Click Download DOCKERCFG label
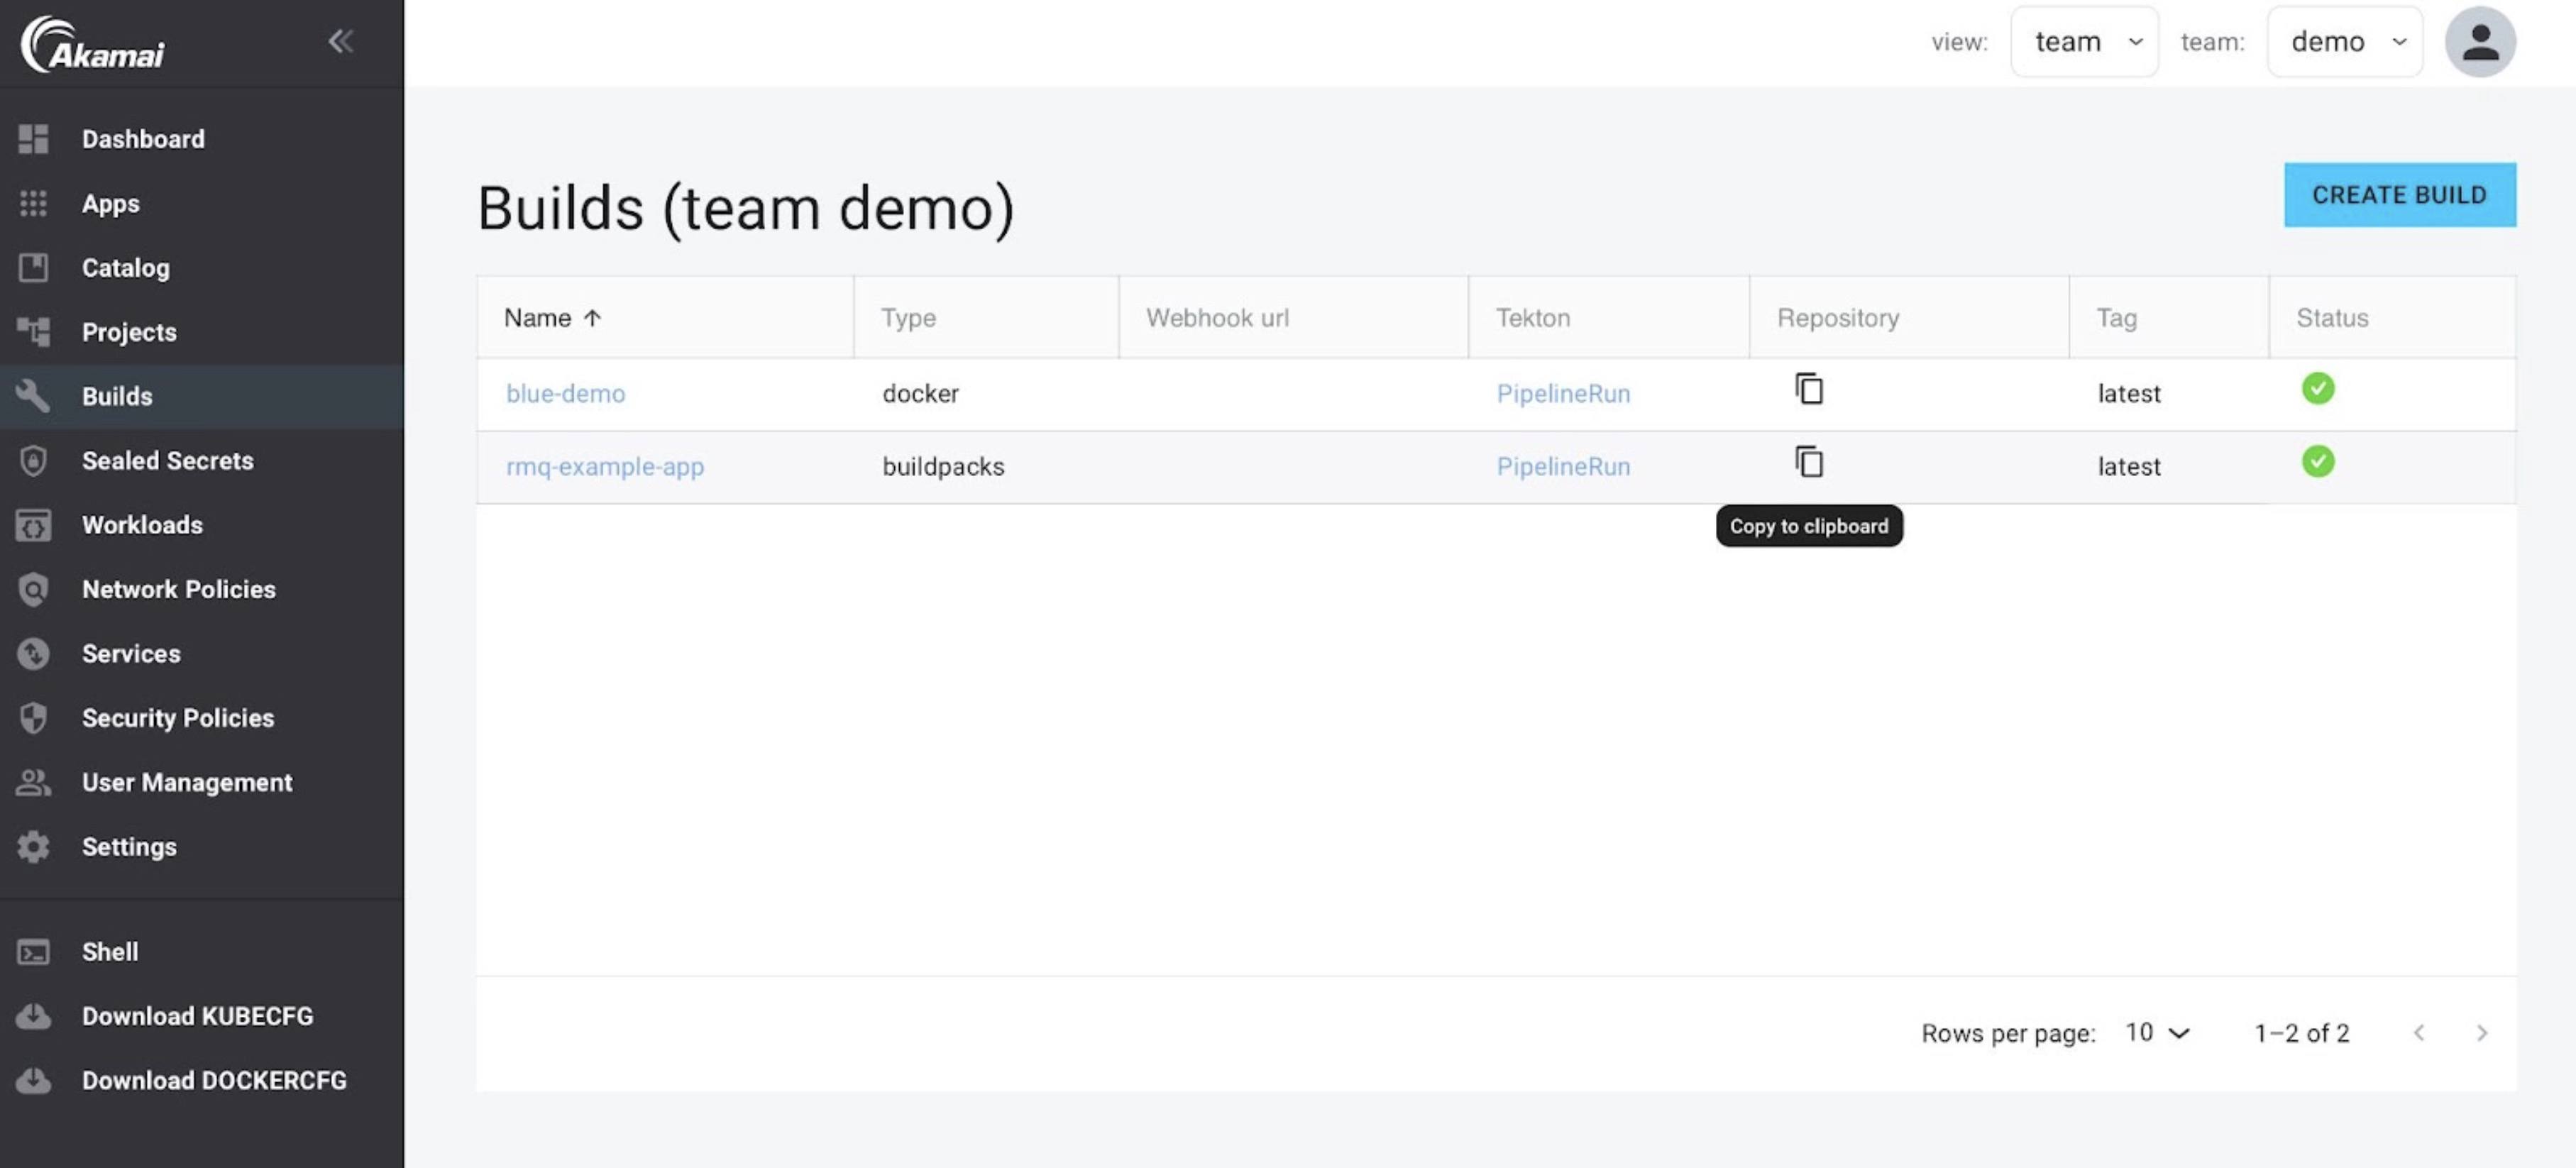This screenshot has width=2576, height=1168. click(x=214, y=1080)
